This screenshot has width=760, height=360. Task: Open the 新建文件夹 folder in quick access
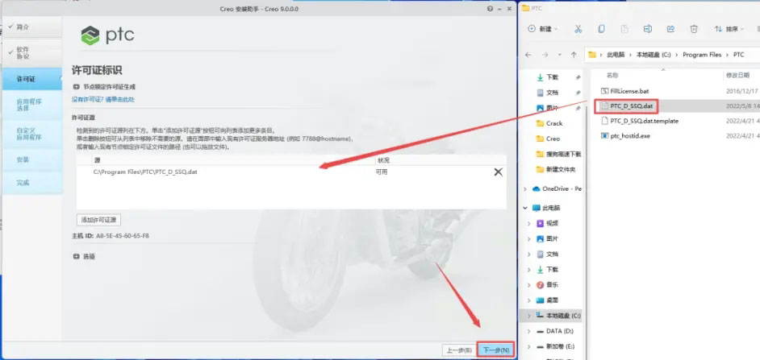click(561, 170)
